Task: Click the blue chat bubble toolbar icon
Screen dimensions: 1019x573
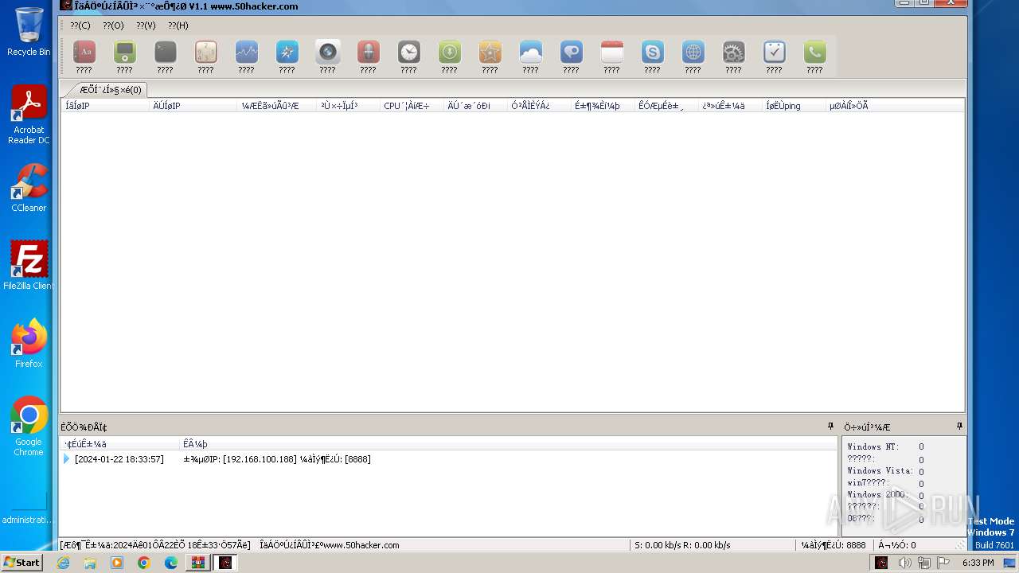Action: tap(572, 53)
